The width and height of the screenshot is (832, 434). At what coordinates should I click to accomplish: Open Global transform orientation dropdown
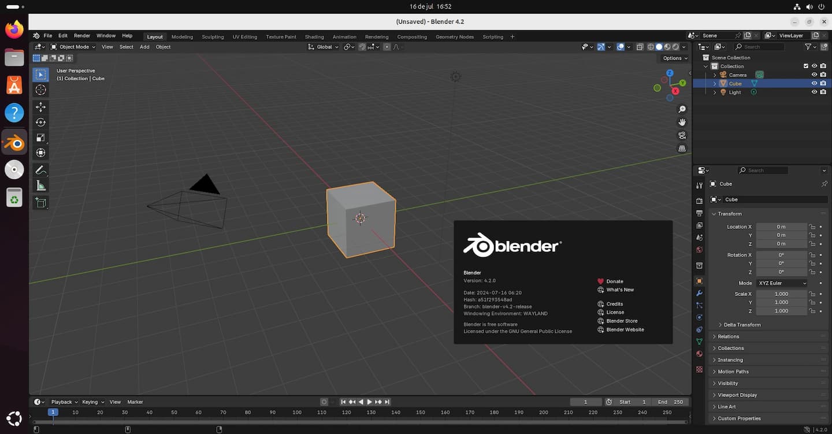tap(324, 47)
